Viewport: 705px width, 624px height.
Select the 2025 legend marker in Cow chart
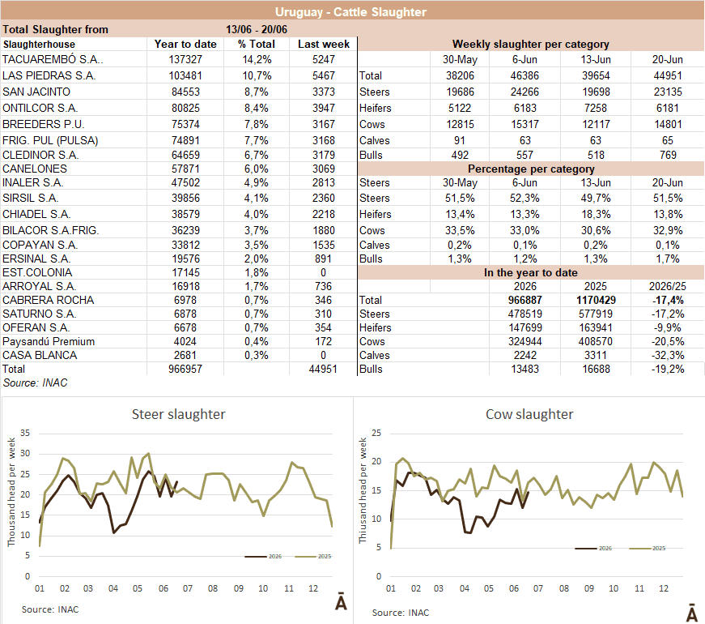click(x=640, y=549)
